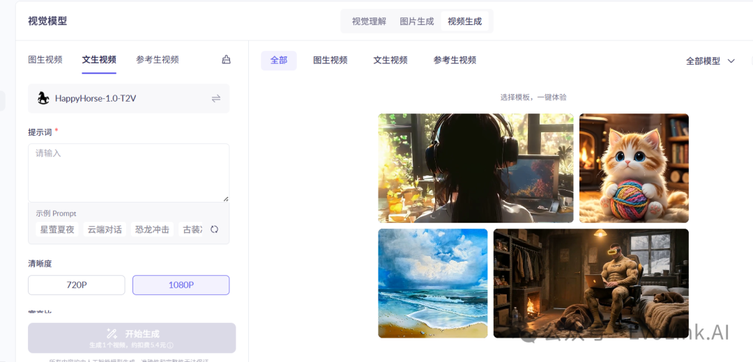Click inside the 提示词 prompt text box
753x362 pixels.
128,173
